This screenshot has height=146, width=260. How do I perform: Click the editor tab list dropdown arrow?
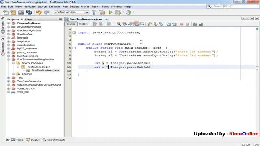[252, 19]
